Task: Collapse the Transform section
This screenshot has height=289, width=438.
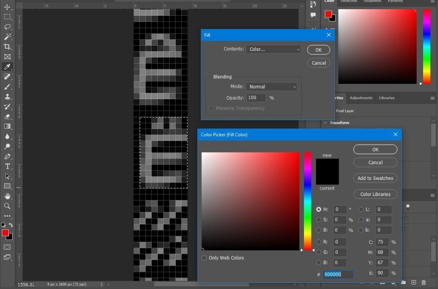Action: point(325,123)
